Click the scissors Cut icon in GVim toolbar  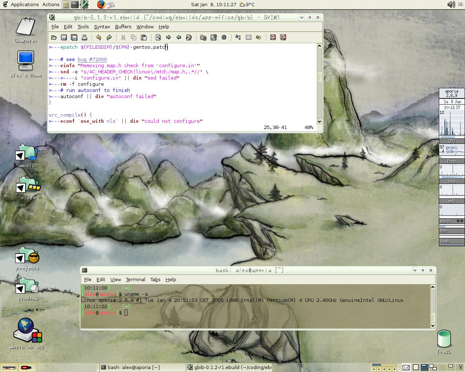click(123, 37)
